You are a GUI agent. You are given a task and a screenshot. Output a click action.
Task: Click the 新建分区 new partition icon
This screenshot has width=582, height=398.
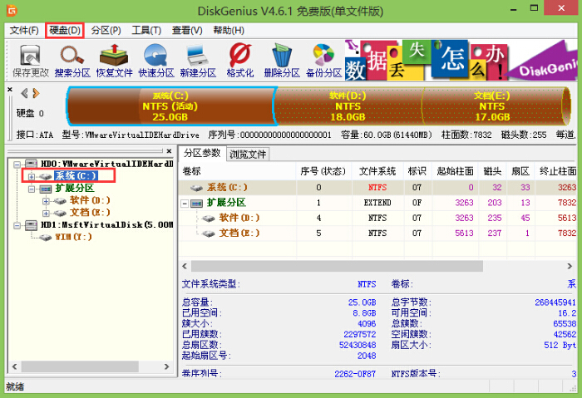click(198, 61)
